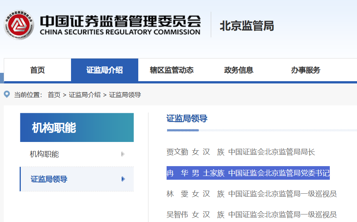This screenshot has width=357, height=222.
Task: Open the 证监局介绍 navigation tab
Action: pyautogui.click(x=105, y=70)
